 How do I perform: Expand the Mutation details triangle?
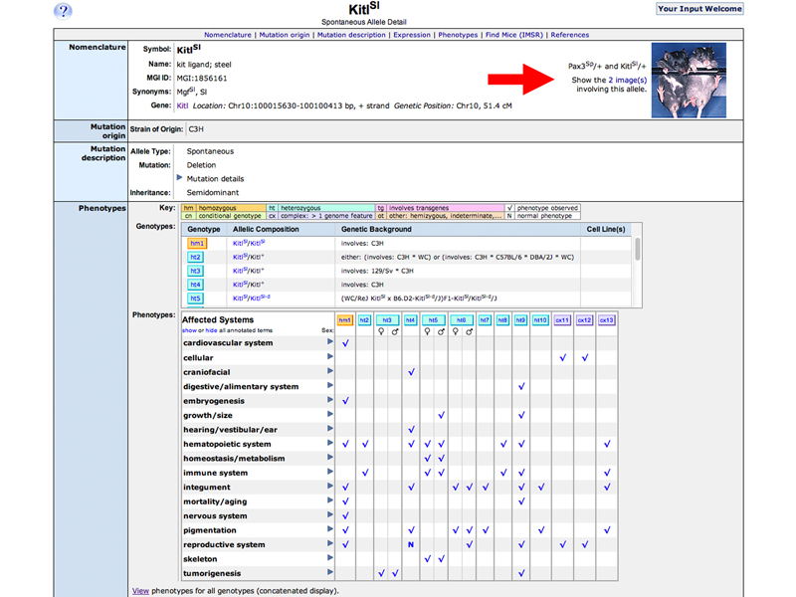pyautogui.click(x=179, y=178)
